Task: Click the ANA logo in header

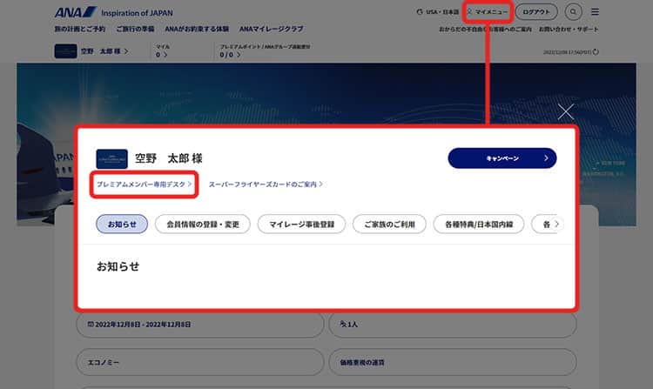Action: (72, 12)
